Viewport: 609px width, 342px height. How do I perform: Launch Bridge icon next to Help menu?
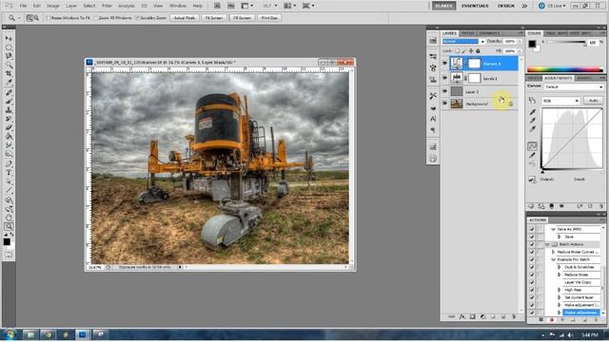pyautogui.click(x=217, y=6)
